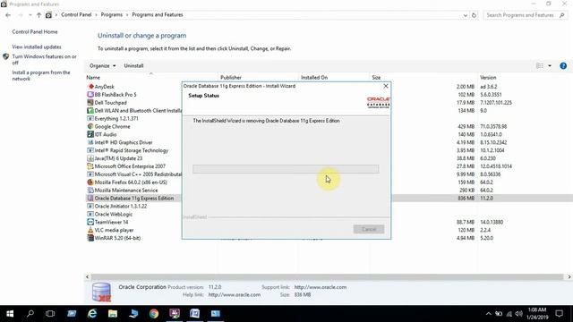Sort list by Version column header
Viewport: 573px width, 322px height.
click(x=488, y=78)
